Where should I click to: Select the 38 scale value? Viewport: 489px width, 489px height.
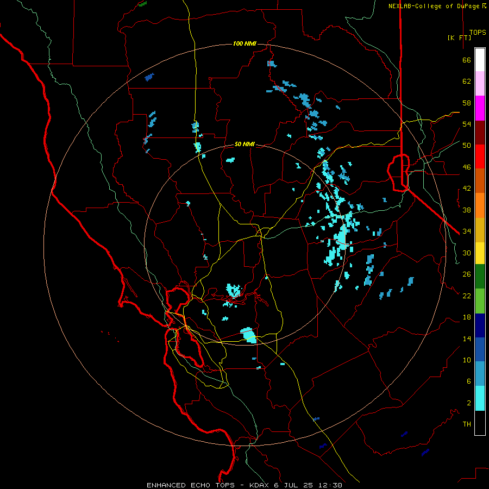[467, 210]
